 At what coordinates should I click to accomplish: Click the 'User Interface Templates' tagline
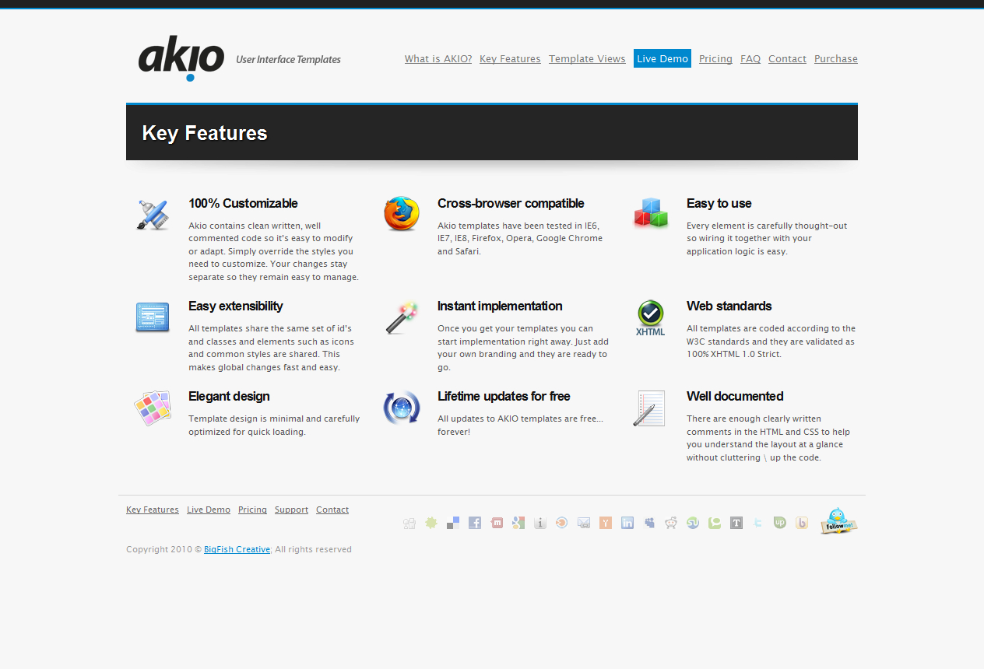tap(288, 59)
